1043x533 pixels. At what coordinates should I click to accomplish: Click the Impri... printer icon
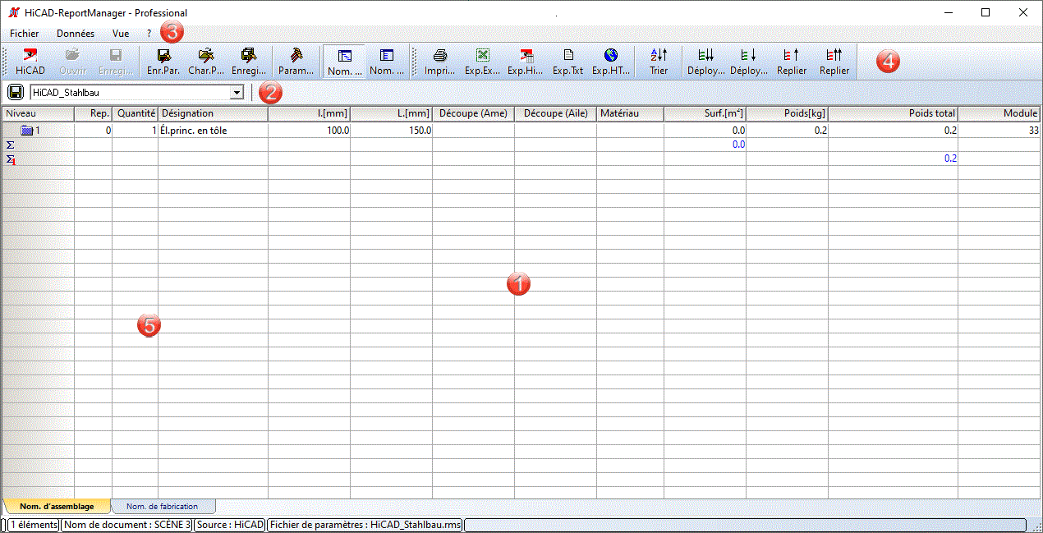coord(440,62)
